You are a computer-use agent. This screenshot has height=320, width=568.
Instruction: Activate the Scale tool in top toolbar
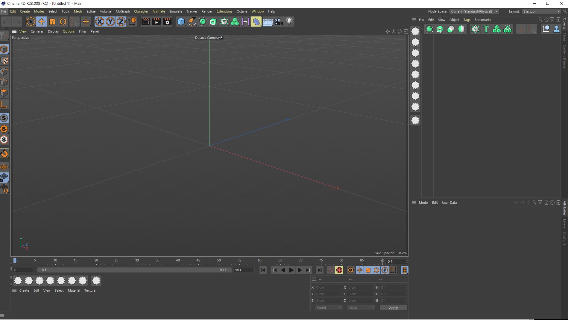pyautogui.click(x=52, y=22)
